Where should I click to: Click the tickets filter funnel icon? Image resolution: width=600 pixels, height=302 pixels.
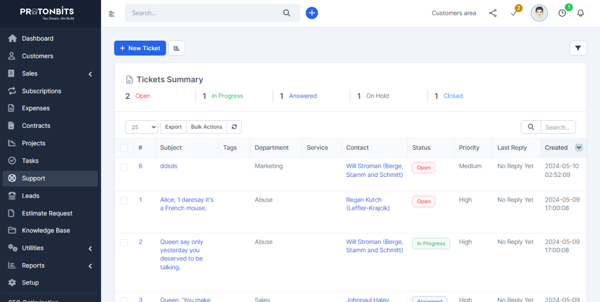click(577, 48)
